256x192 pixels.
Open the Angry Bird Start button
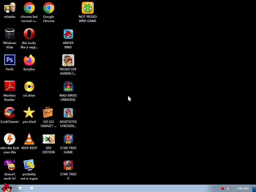click(x=6, y=188)
